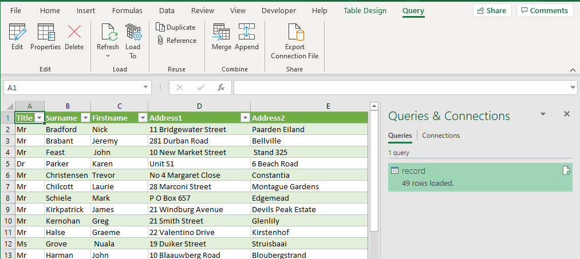Open the Refresh dropdown arrow
Screen dimensions: 580x259
[x=108, y=56]
